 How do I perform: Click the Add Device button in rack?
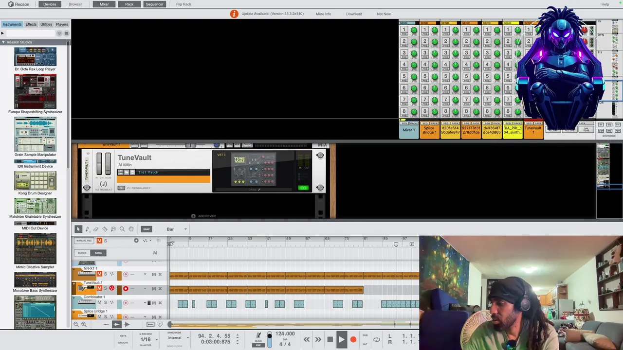203,216
